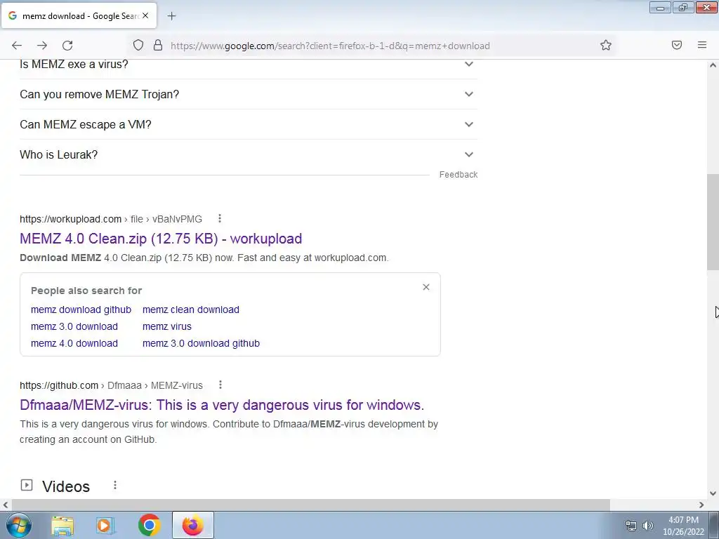The height and width of the screenshot is (539, 719).
Task: Go back with the browser back arrow
Action: coord(17,46)
